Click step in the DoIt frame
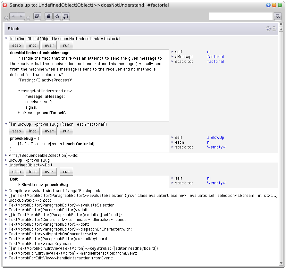The image size is (286, 269). (16, 172)
